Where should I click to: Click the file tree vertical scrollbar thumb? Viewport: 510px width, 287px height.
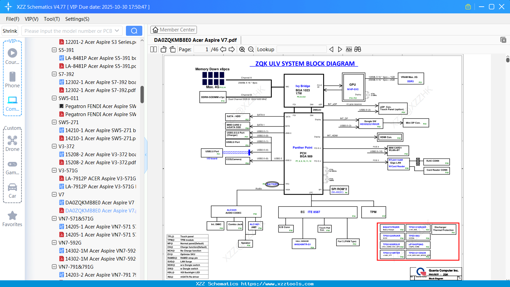coord(142,95)
